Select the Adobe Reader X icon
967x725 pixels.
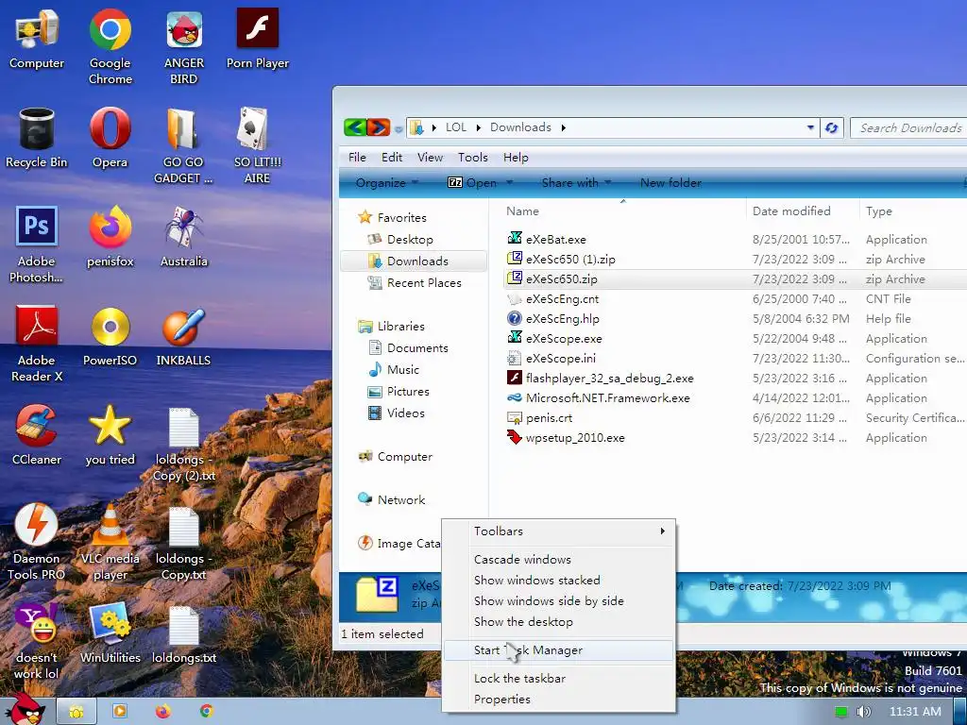pos(37,344)
